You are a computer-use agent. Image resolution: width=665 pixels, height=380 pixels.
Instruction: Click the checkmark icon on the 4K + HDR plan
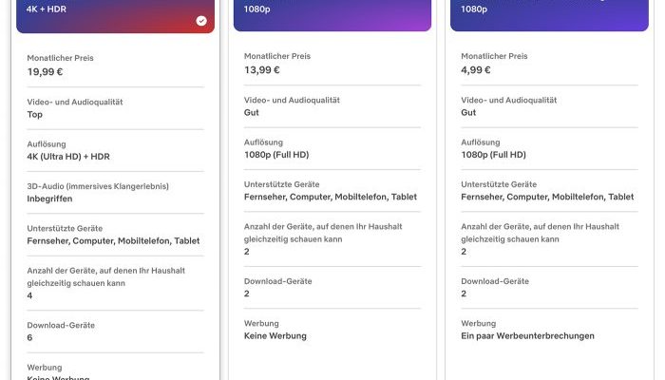click(x=201, y=20)
